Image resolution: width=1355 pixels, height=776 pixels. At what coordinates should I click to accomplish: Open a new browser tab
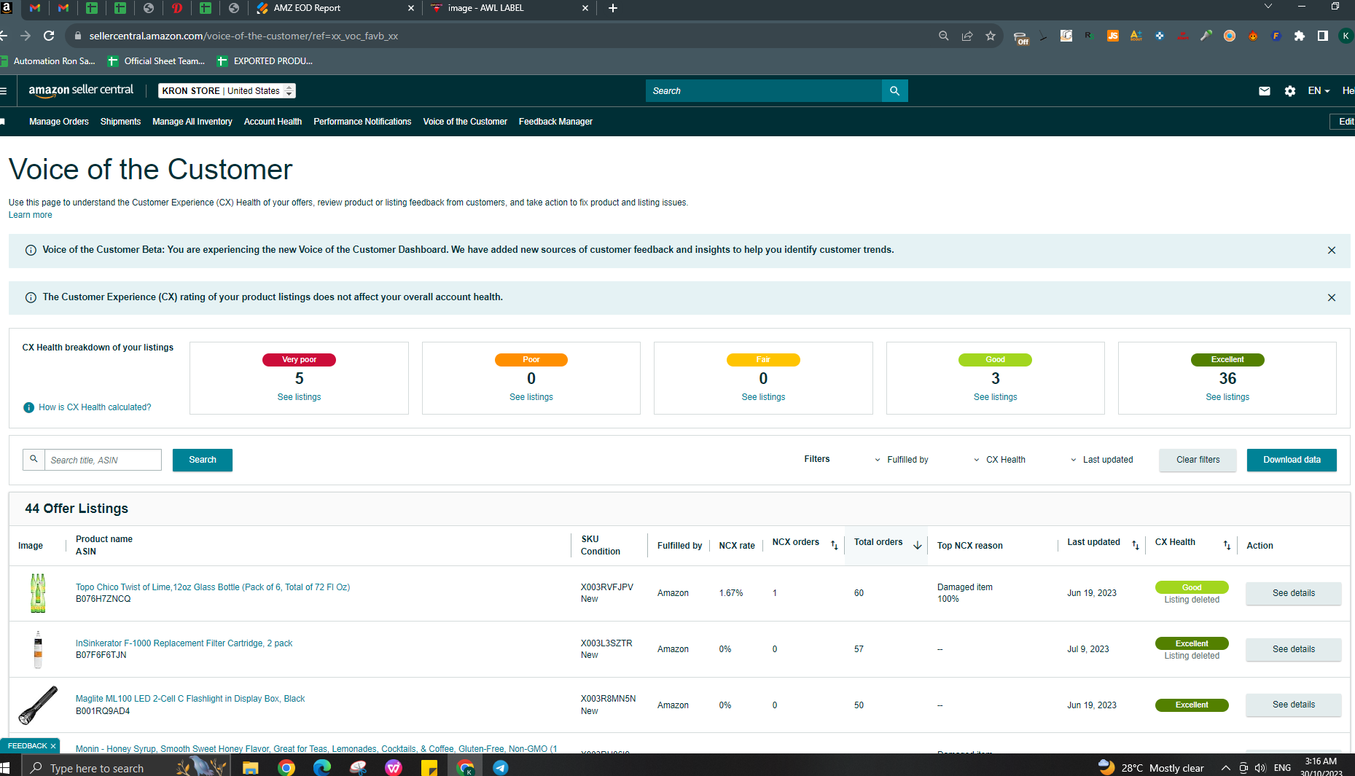[x=613, y=8]
